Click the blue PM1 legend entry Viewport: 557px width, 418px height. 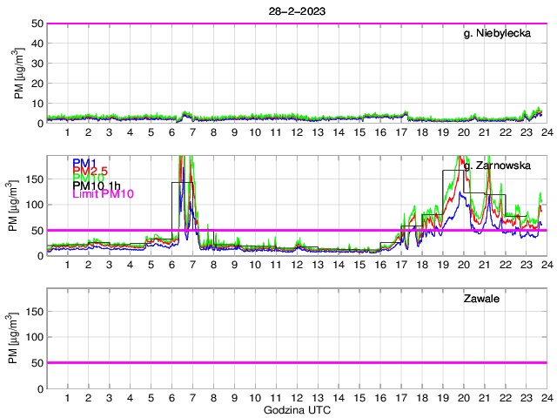[x=84, y=163]
